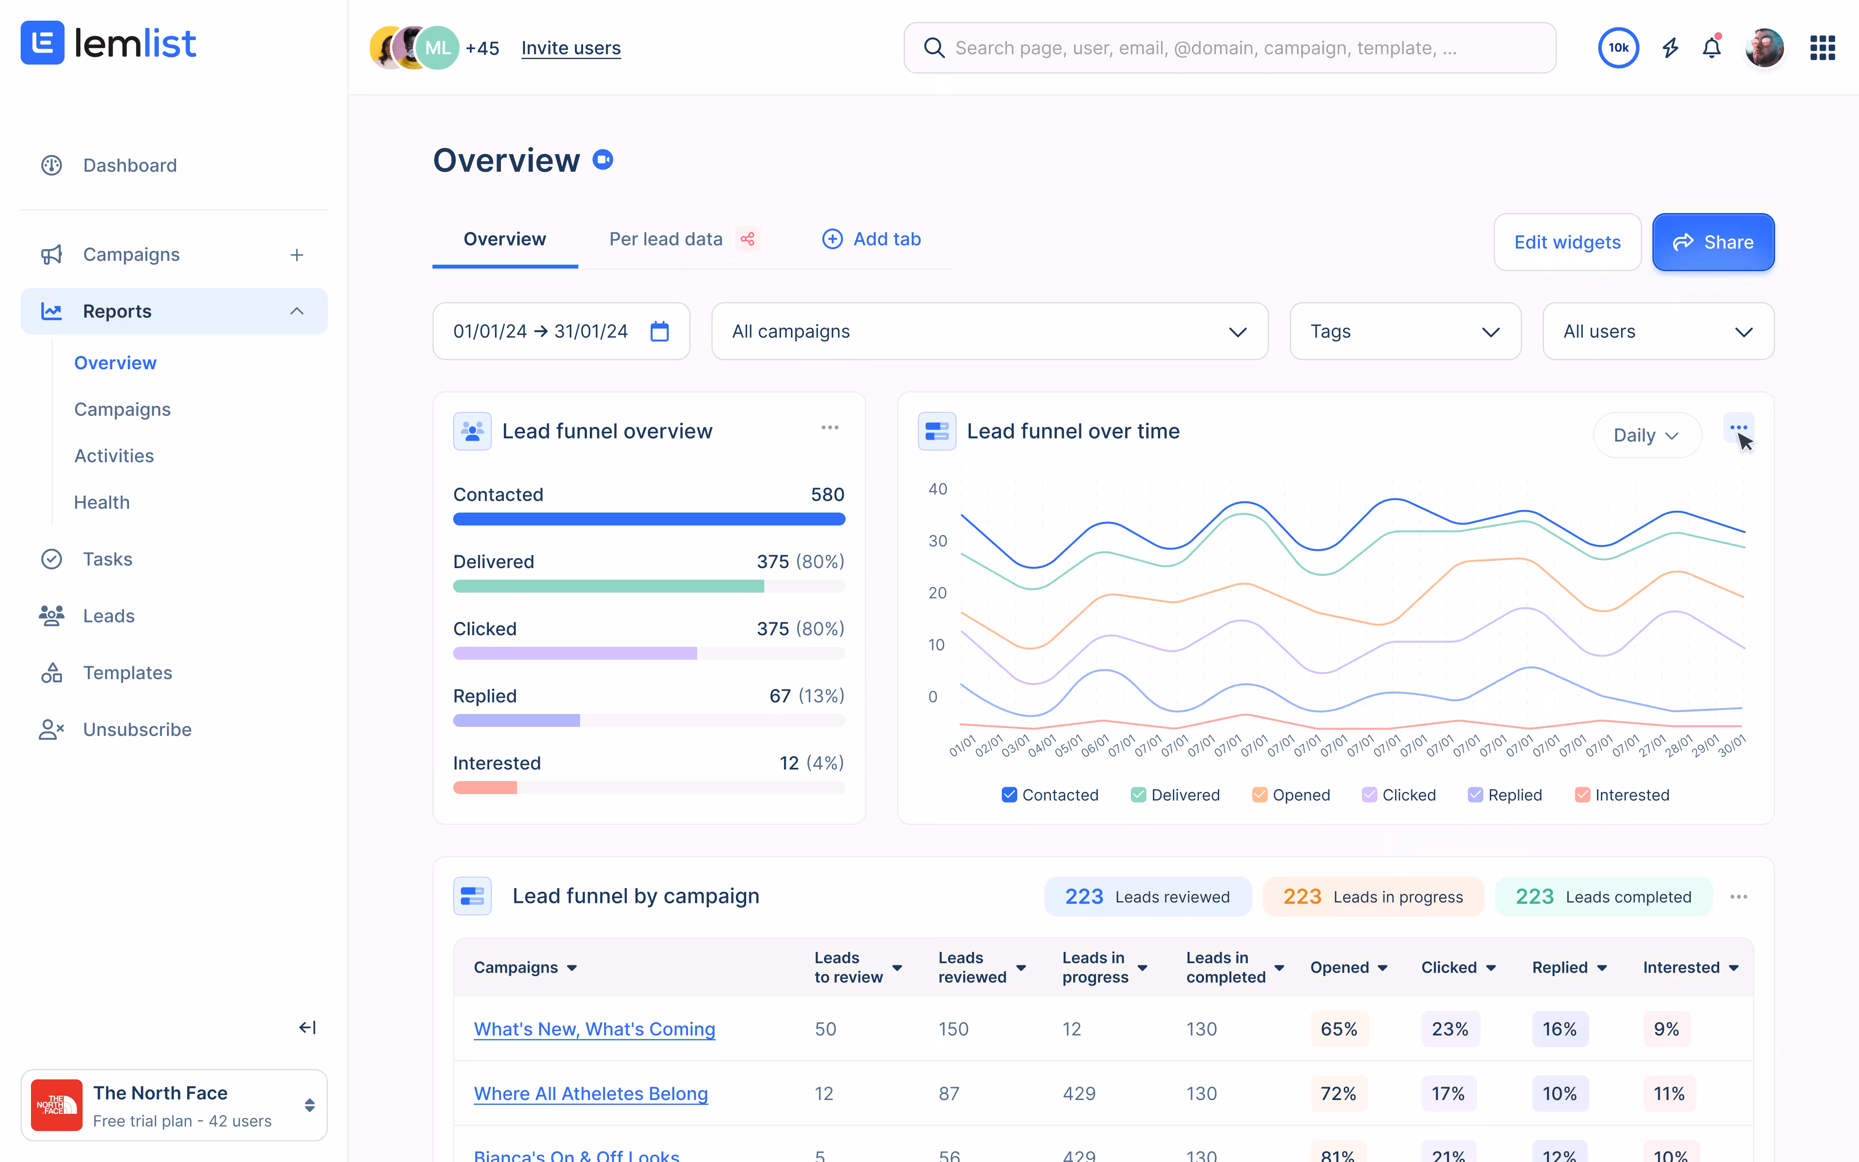The width and height of the screenshot is (1859, 1162).
Task: Open the apps grid menu
Action: [1822, 48]
